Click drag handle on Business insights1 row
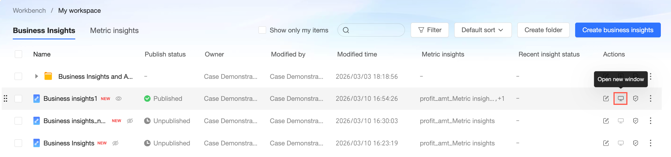Viewport: 671px width, 157px height. (6, 98)
